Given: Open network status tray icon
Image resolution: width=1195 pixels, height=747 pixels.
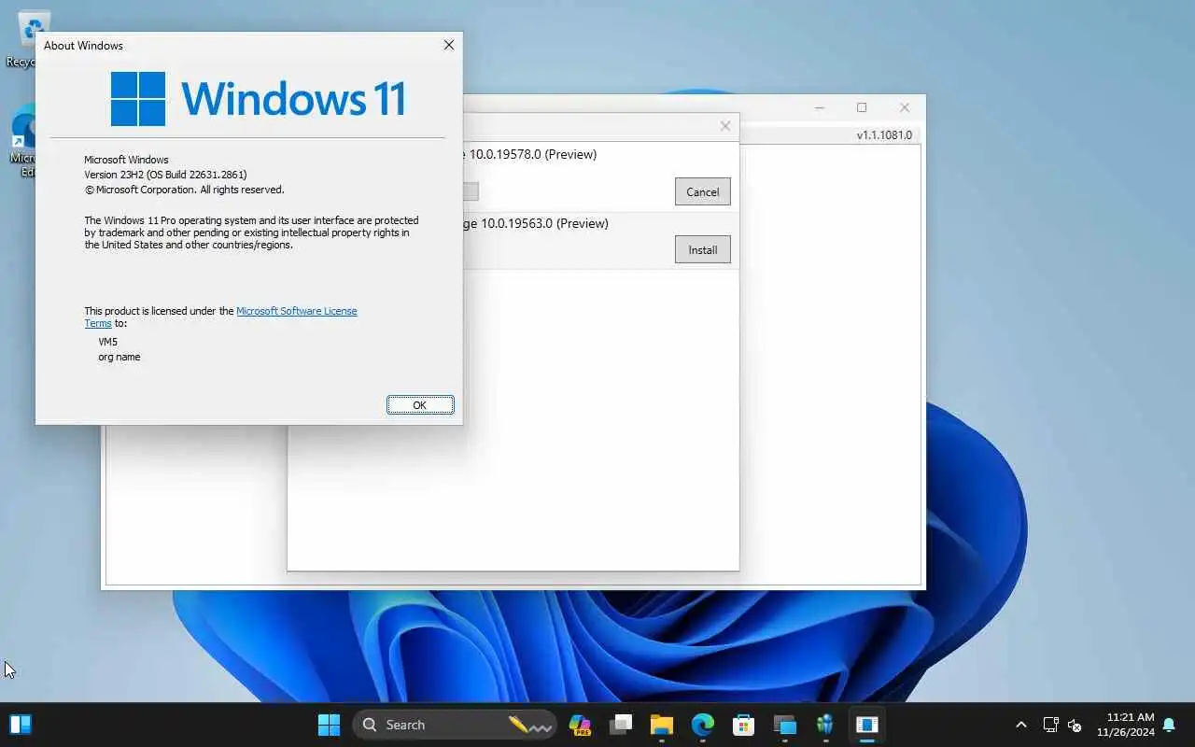Looking at the screenshot, I should pos(1050,725).
